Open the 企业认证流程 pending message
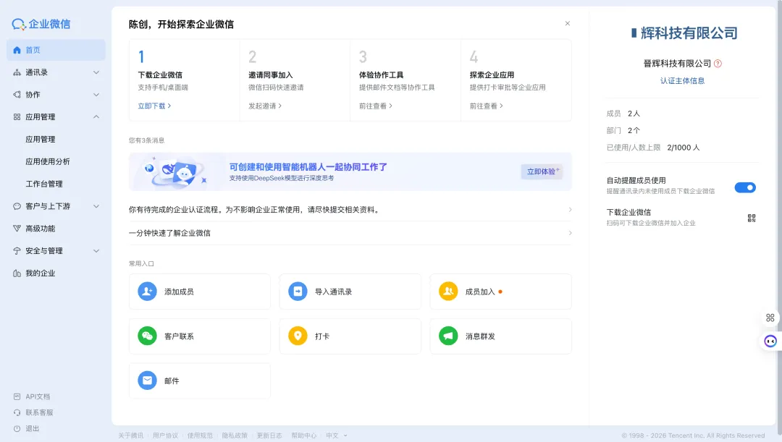The width and height of the screenshot is (782, 442). point(350,210)
